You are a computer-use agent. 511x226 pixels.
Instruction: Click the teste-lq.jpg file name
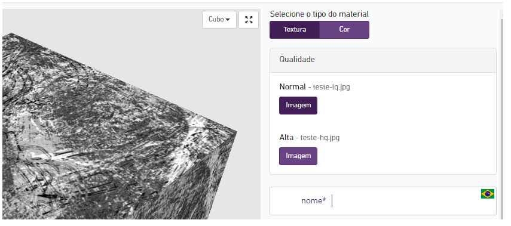(x=332, y=87)
